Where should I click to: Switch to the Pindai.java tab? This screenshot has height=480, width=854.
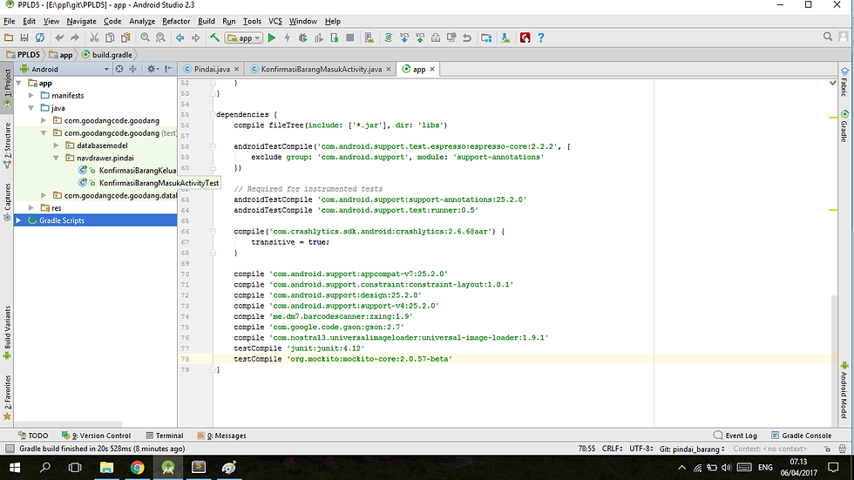click(211, 69)
